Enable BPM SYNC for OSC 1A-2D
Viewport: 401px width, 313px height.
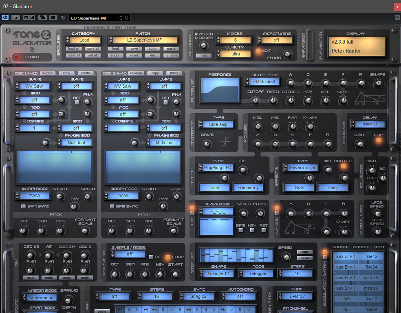[x=23, y=206]
